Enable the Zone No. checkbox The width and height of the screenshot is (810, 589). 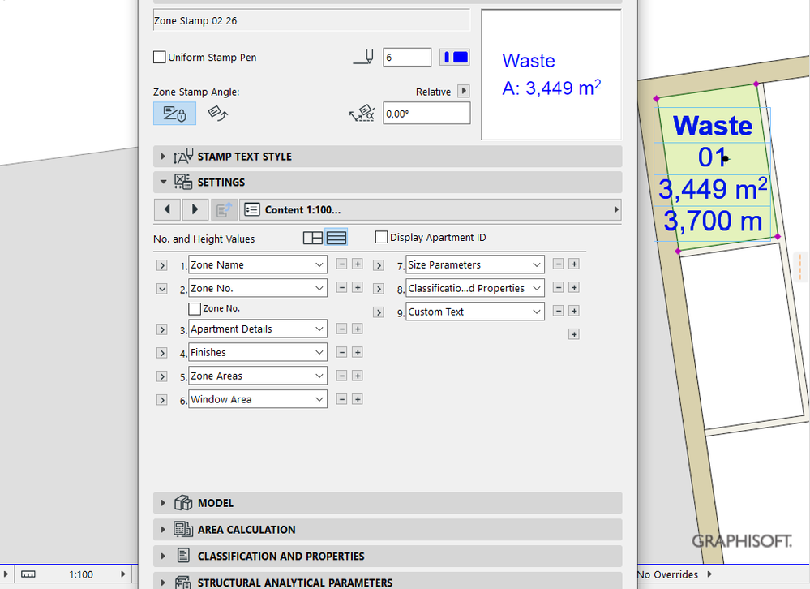[194, 308]
